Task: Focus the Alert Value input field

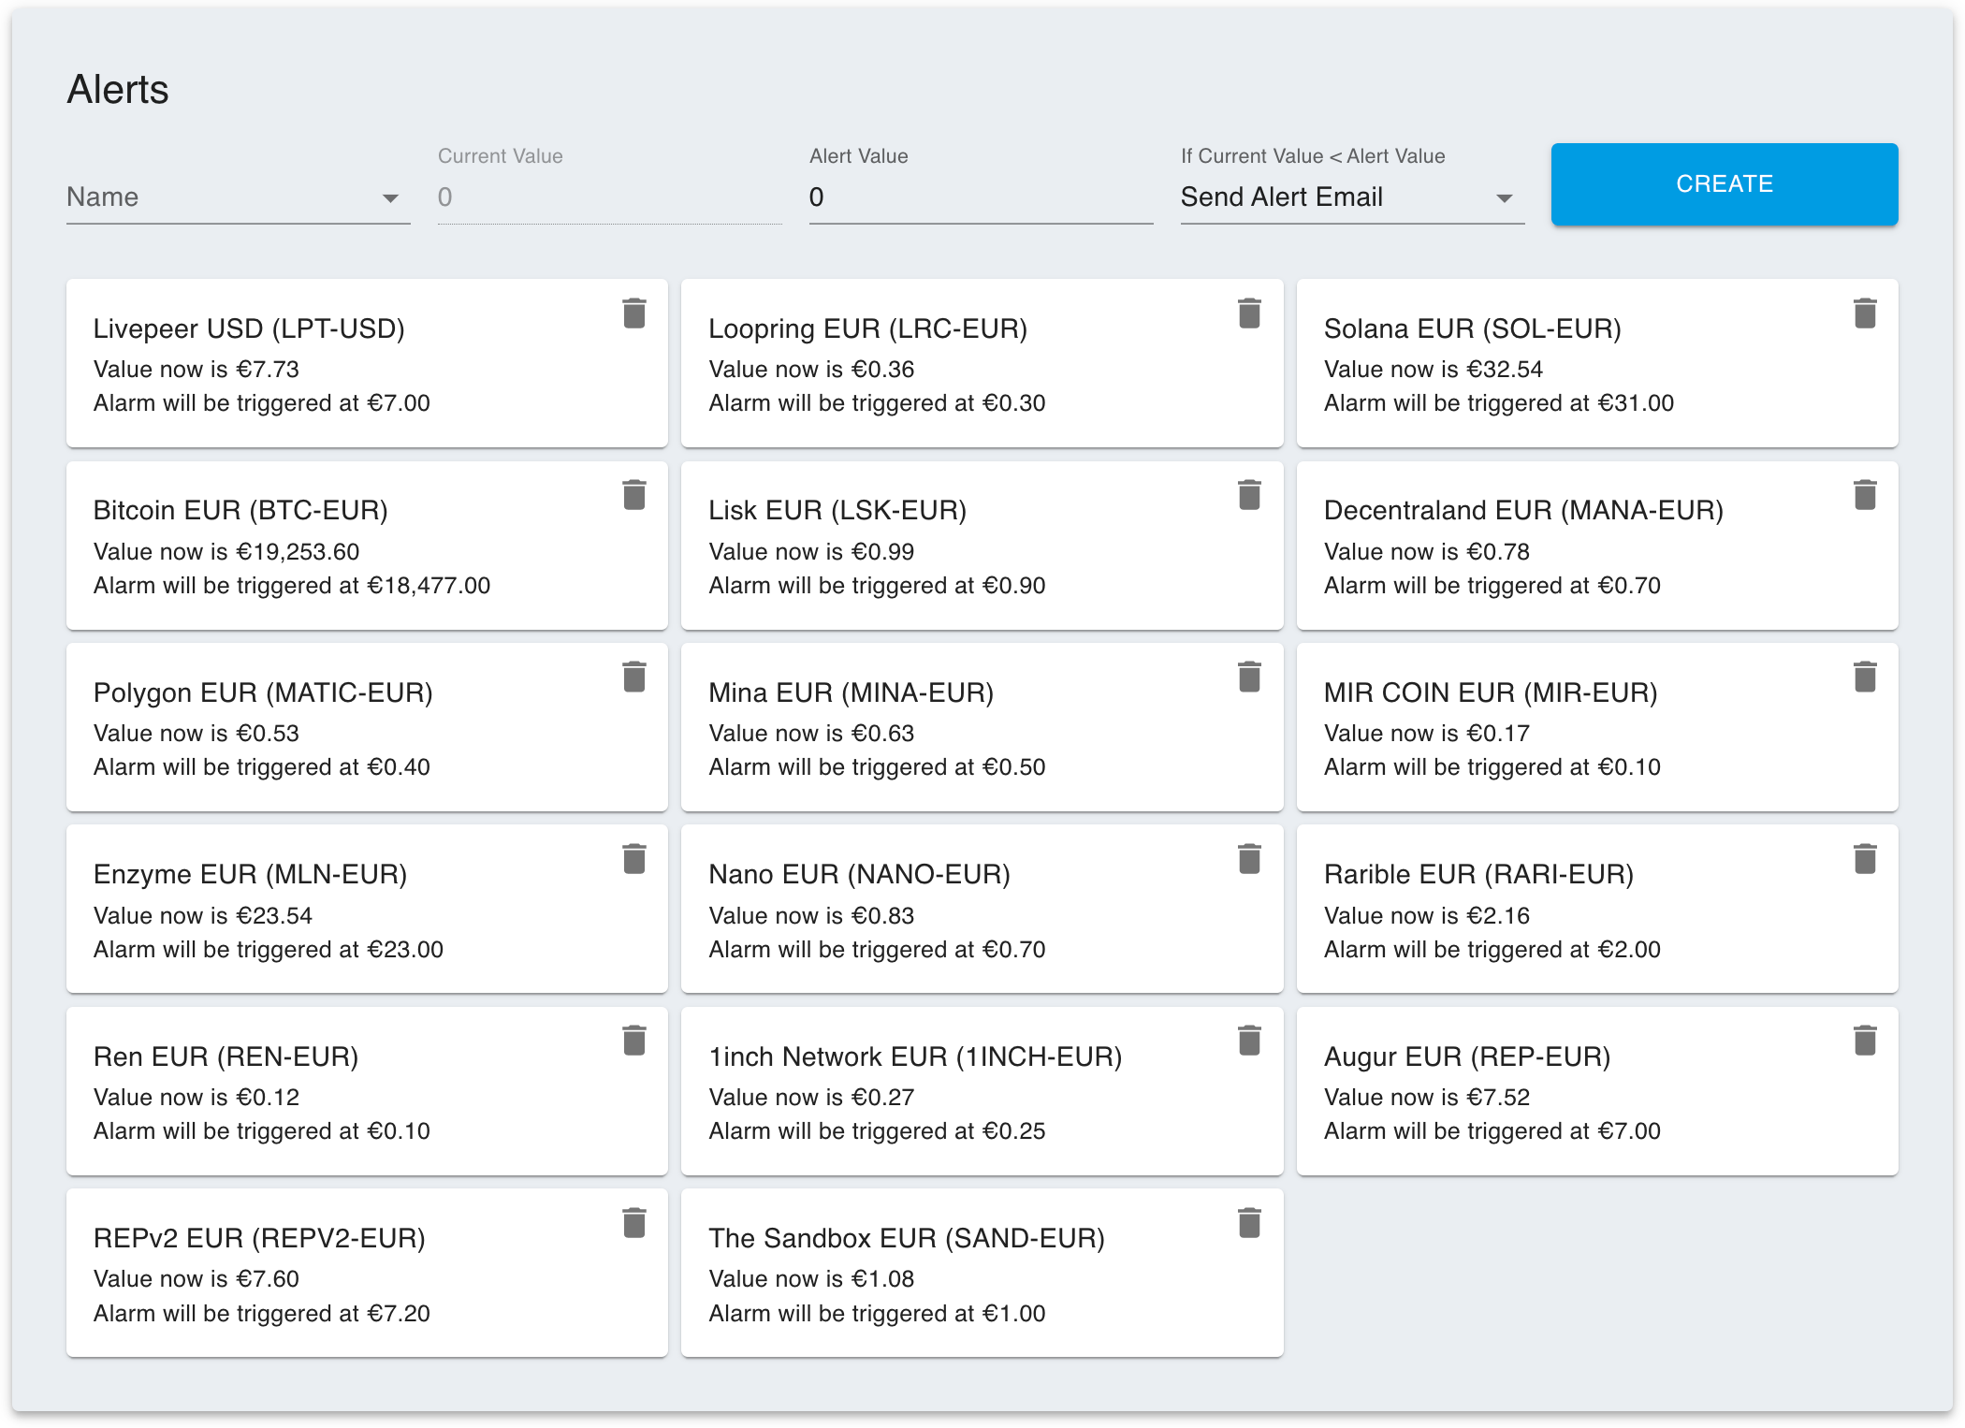Action: 981,197
